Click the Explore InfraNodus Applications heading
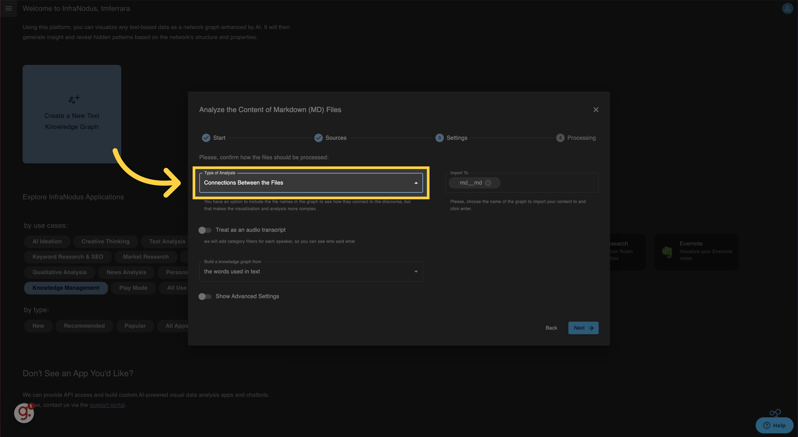This screenshot has height=437, width=798. click(73, 197)
